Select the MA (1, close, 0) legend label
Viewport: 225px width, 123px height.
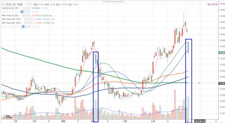point(9,12)
